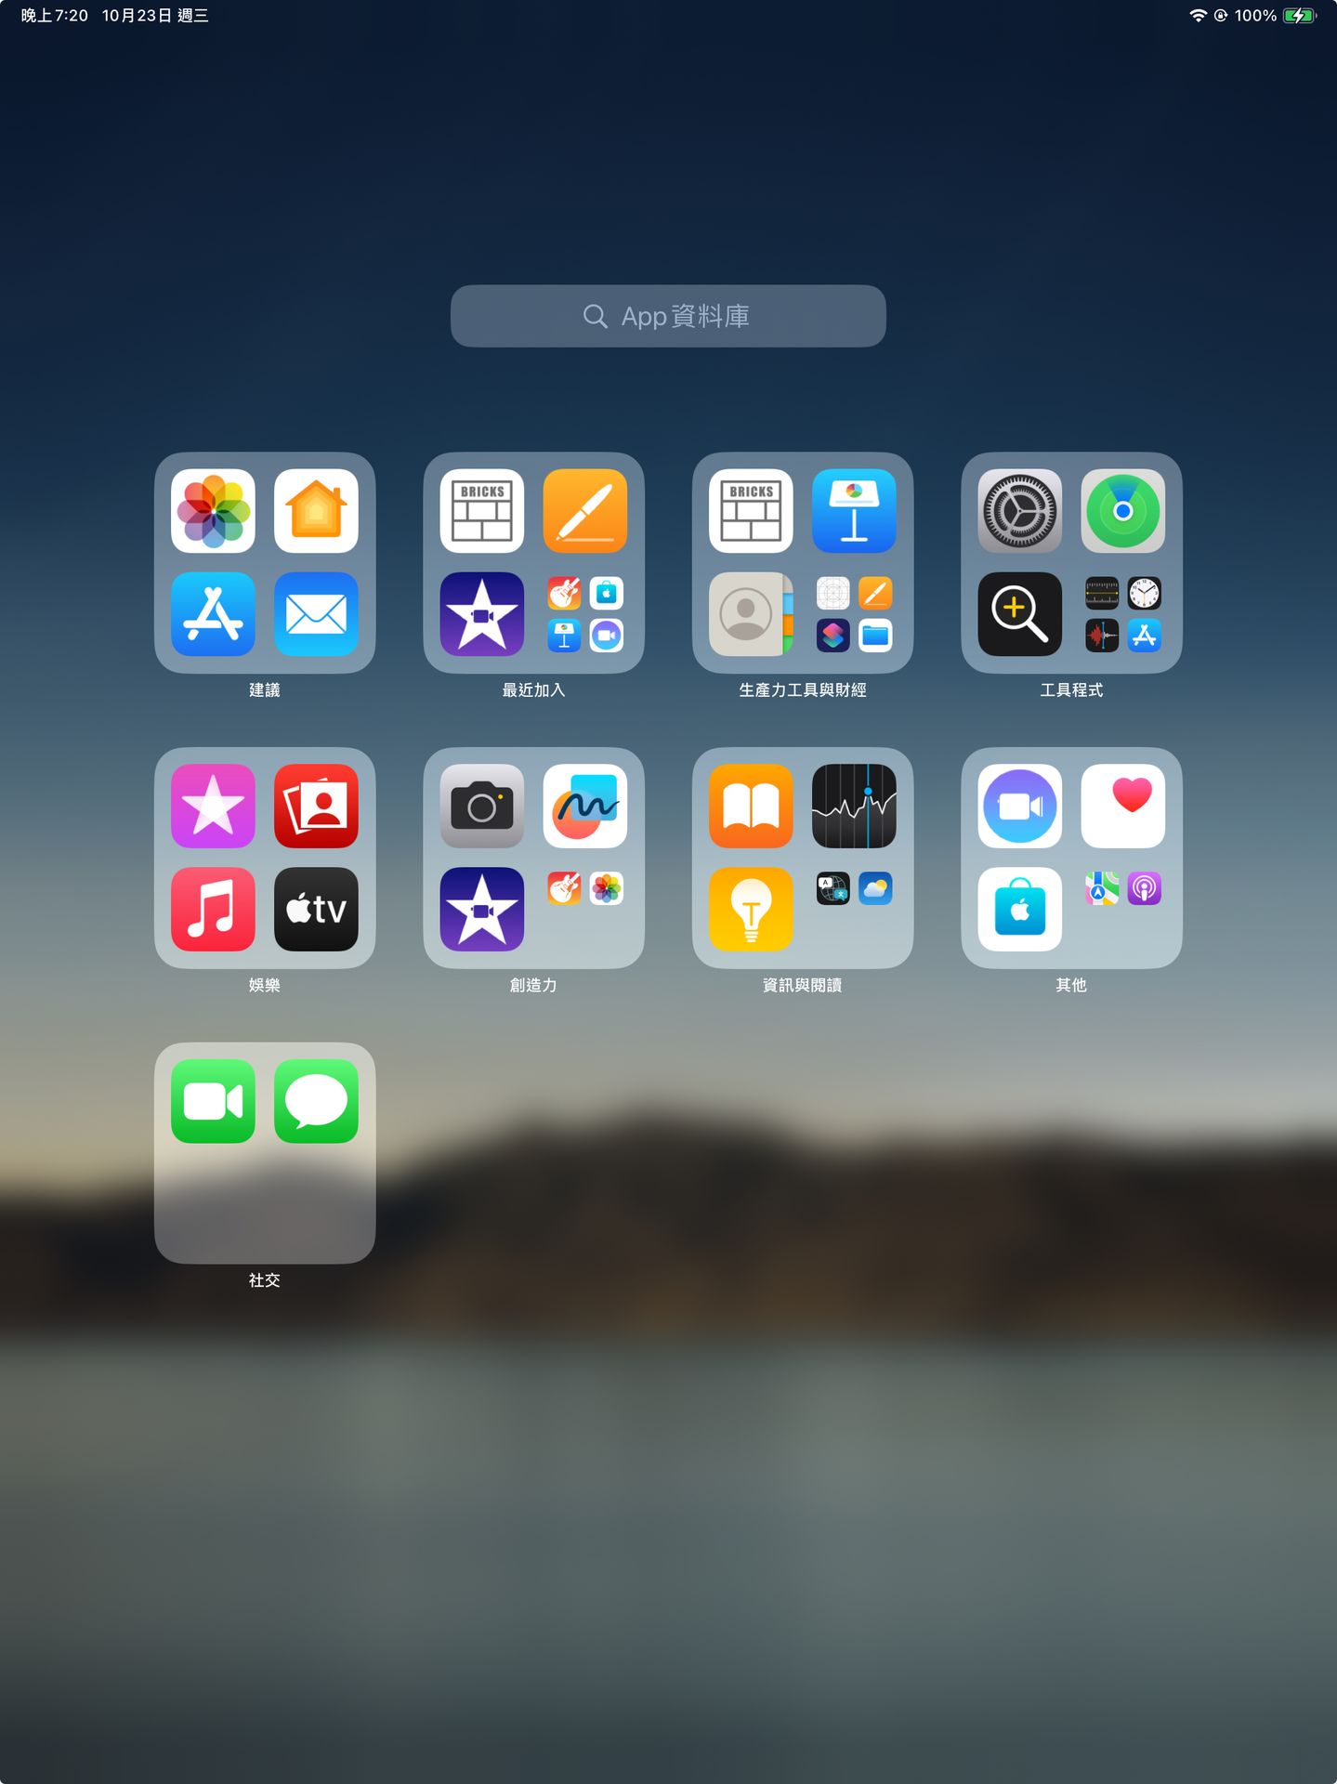Image resolution: width=1337 pixels, height=1784 pixels.
Task: Open Music app
Action: tap(213, 910)
